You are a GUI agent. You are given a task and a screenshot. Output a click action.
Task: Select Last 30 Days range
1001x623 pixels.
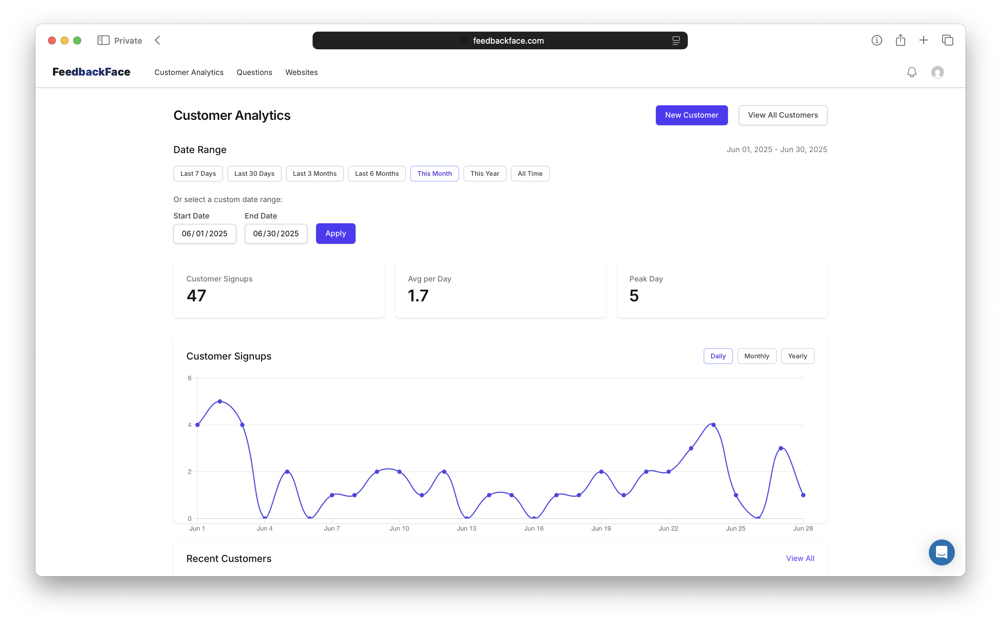(254, 174)
